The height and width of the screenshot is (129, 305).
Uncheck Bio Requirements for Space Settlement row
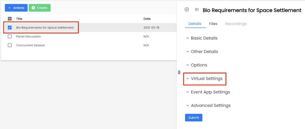pos(10,28)
